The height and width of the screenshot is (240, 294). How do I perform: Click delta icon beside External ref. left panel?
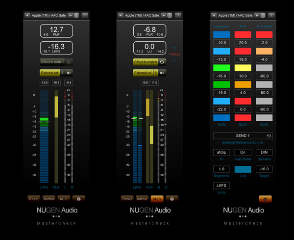(62, 73)
